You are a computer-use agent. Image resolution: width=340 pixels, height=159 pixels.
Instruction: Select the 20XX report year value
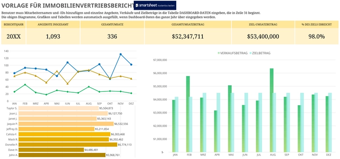[14, 36]
